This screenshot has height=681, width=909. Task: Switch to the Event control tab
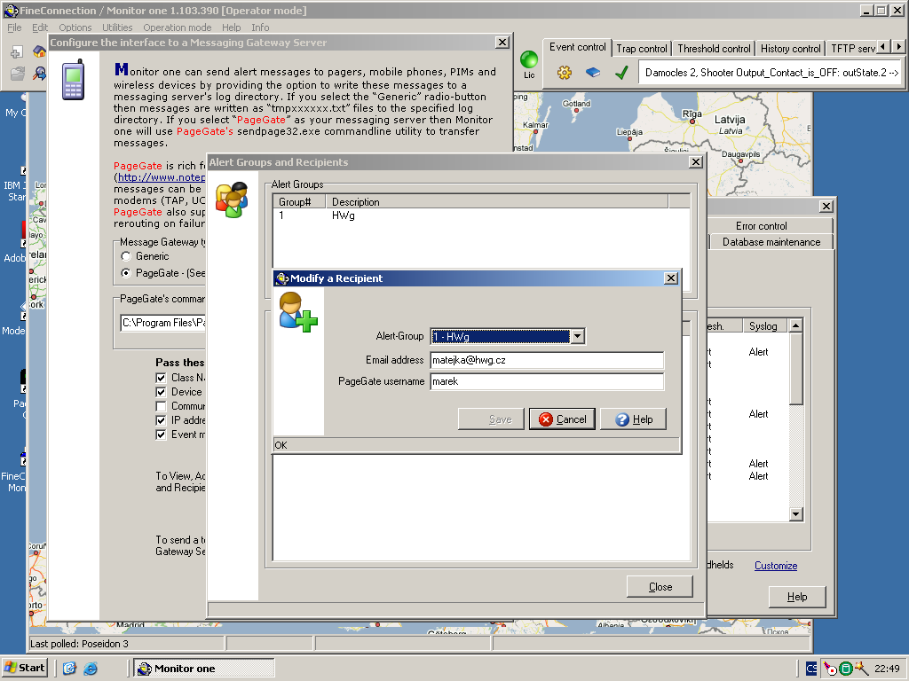point(577,48)
